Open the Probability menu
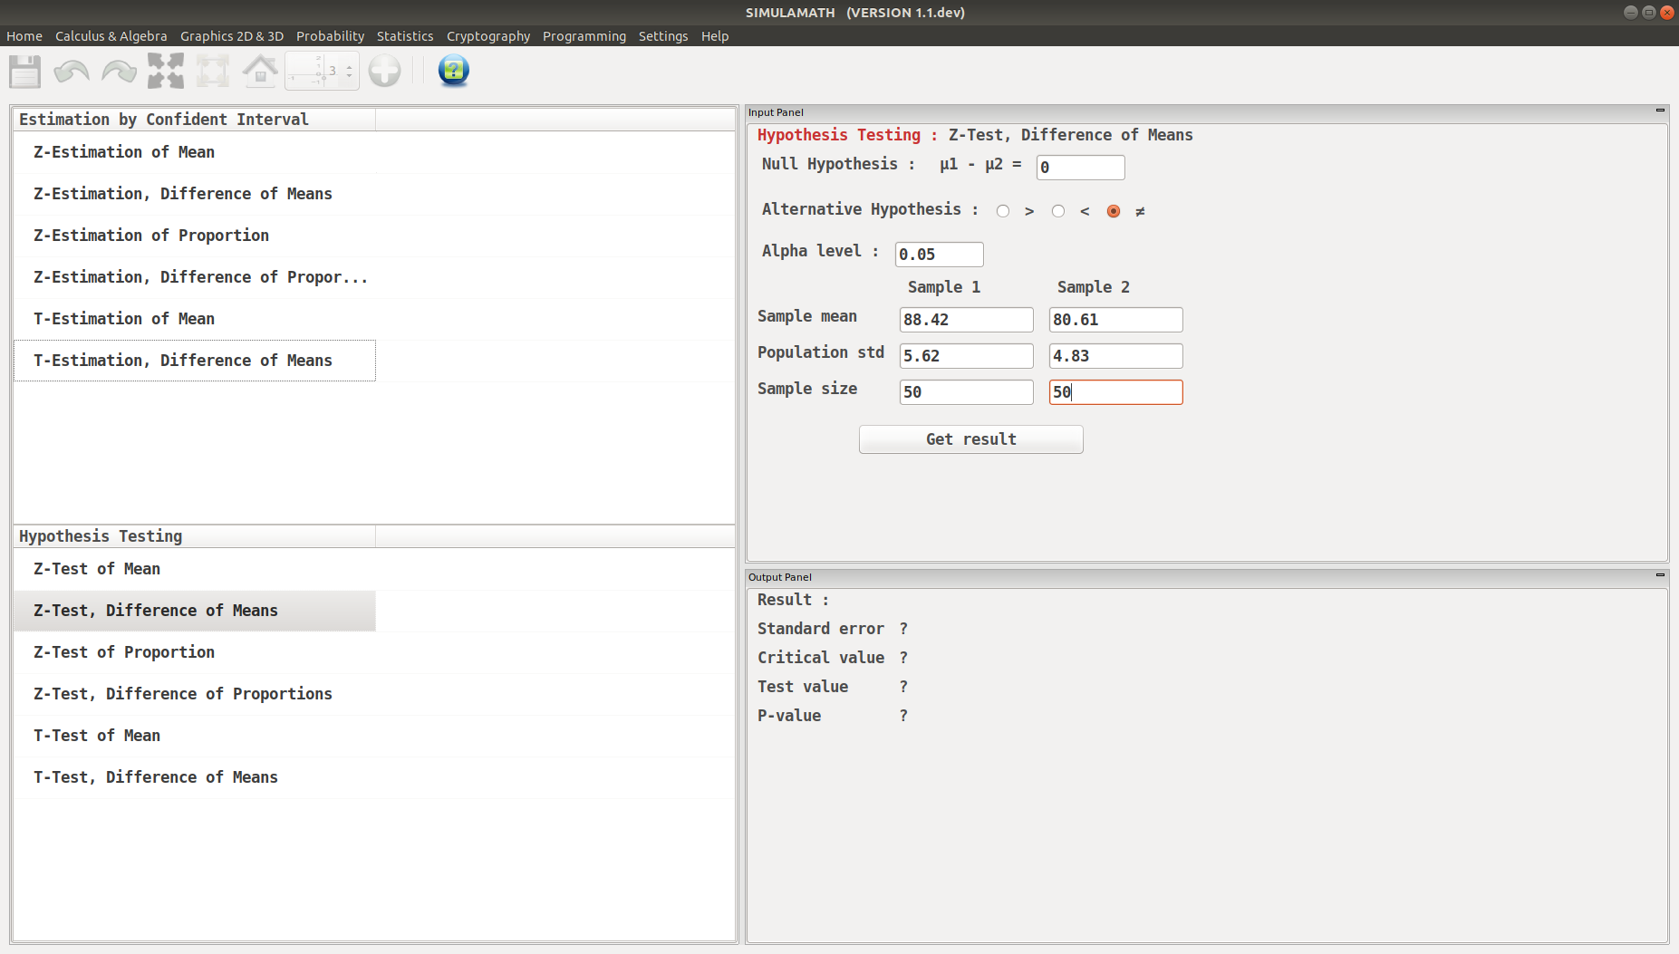 pyautogui.click(x=330, y=36)
